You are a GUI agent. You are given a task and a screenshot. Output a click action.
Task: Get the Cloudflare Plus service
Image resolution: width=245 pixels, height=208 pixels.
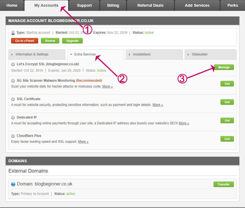click(227, 139)
